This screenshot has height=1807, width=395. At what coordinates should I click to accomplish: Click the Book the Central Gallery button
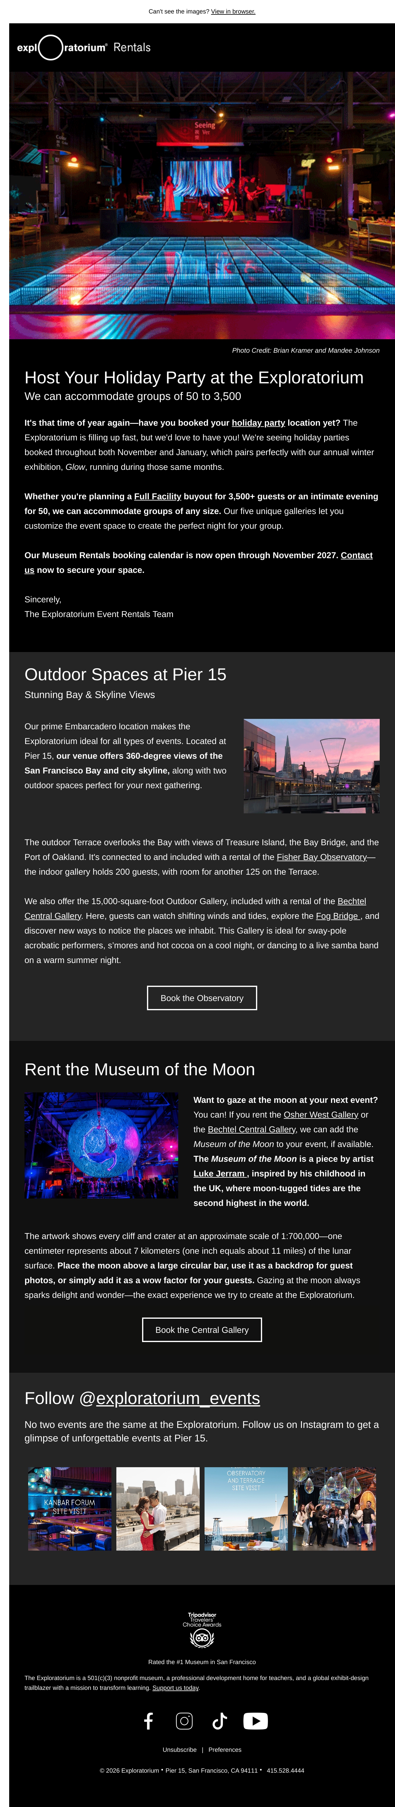point(202,1329)
